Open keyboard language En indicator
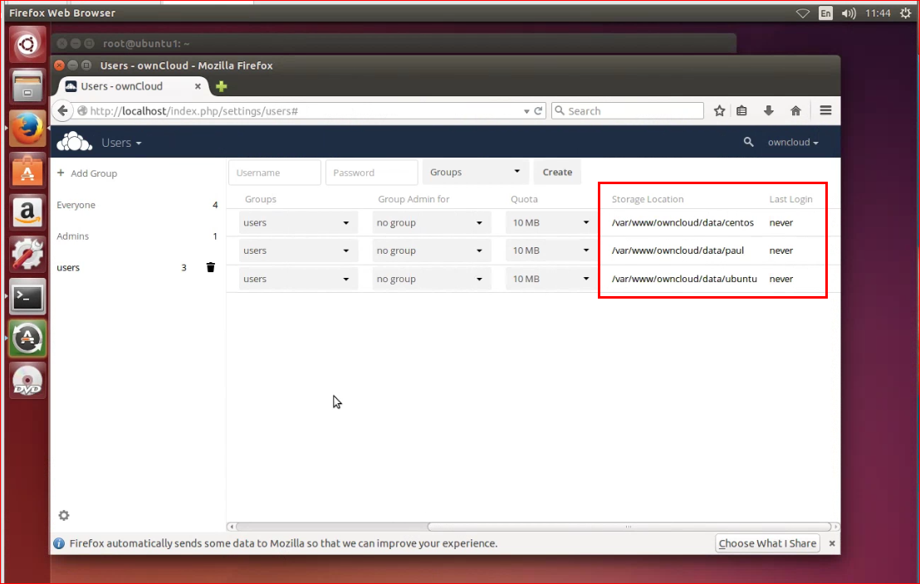Image resolution: width=920 pixels, height=584 pixels. click(x=825, y=13)
